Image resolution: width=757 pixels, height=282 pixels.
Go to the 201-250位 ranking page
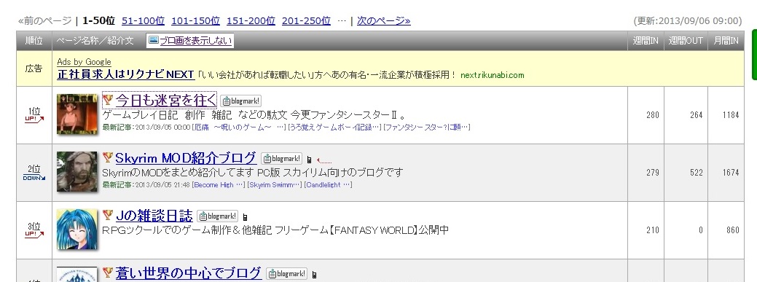(x=306, y=20)
